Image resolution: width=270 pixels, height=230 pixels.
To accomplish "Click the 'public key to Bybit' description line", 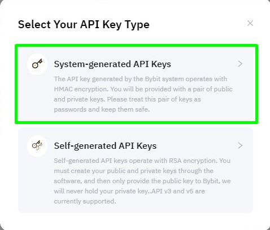I will point(142,181).
